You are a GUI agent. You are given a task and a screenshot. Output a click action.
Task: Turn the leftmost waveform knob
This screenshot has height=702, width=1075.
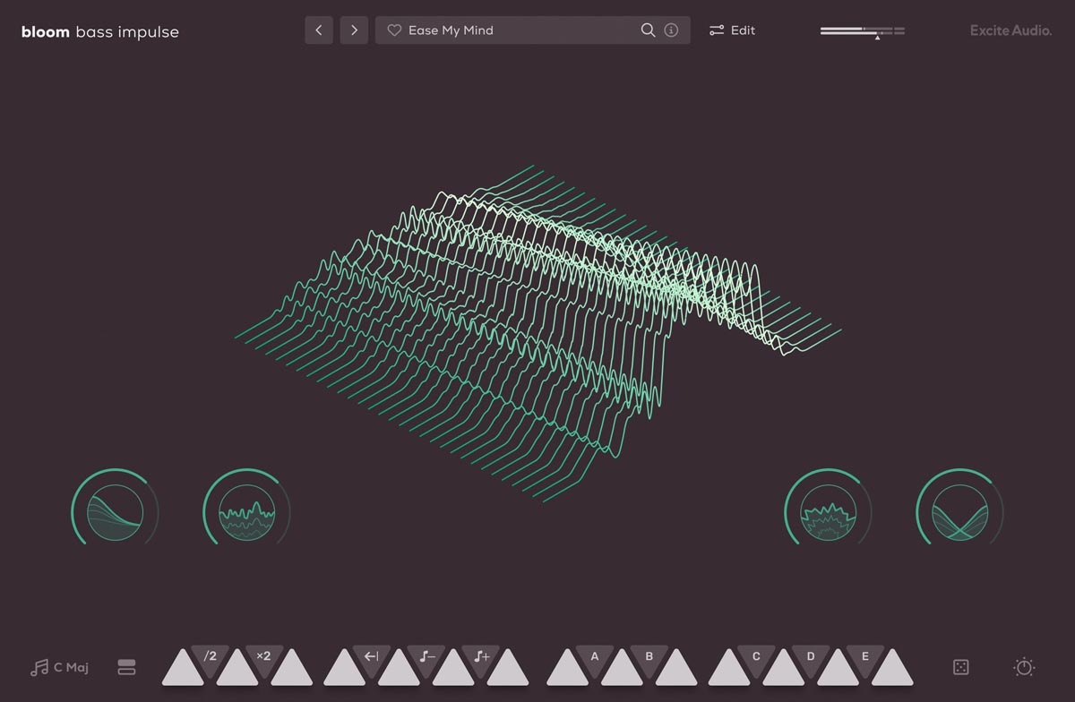coord(115,510)
